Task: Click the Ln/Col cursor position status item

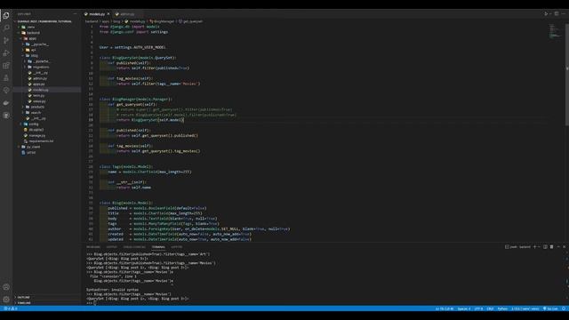Action: click(x=445, y=308)
